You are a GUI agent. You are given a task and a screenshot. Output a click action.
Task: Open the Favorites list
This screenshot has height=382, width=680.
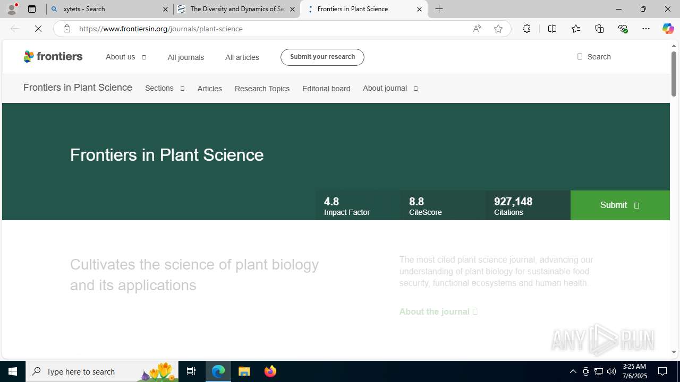pyautogui.click(x=576, y=29)
